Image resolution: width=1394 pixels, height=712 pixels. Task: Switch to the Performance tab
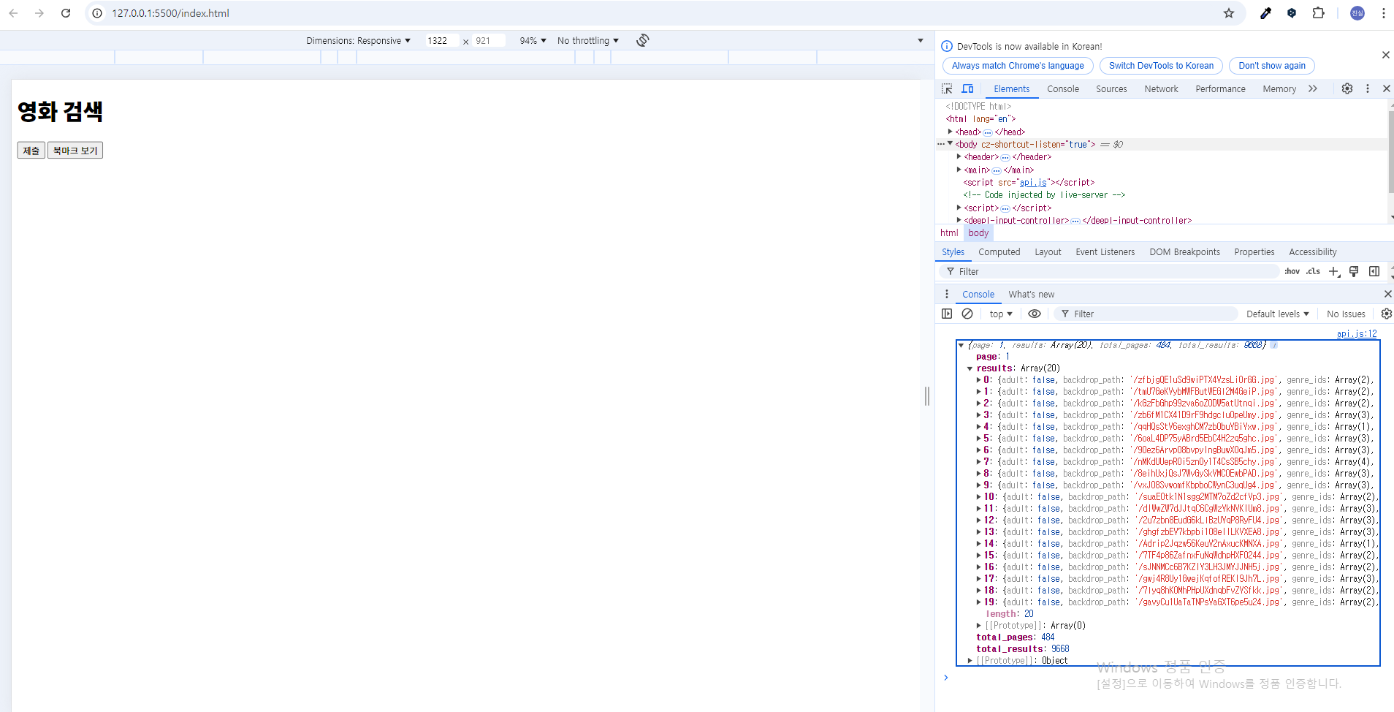pyautogui.click(x=1220, y=88)
